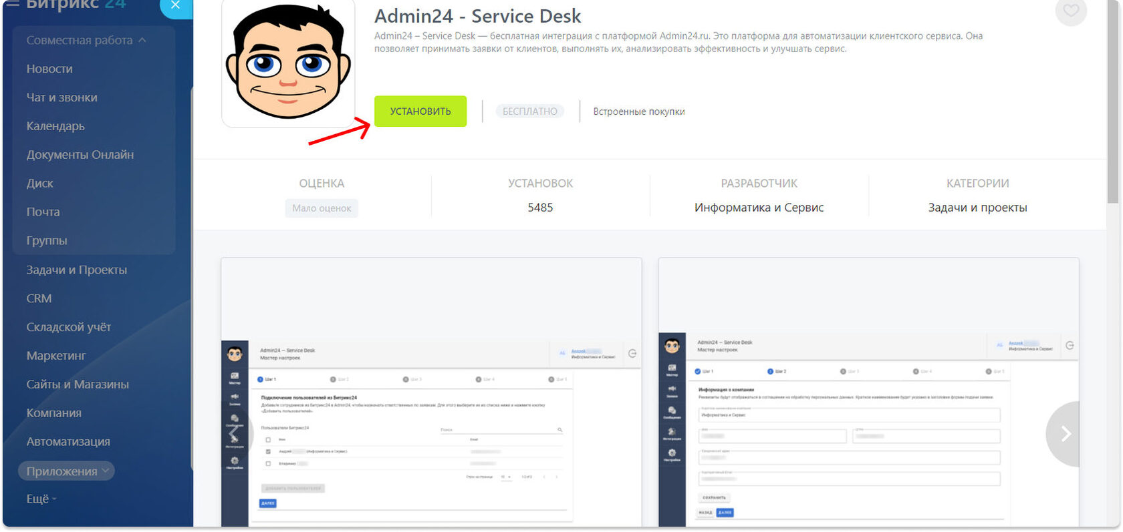Expand the Ещё sidebar menu

point(41,499)
